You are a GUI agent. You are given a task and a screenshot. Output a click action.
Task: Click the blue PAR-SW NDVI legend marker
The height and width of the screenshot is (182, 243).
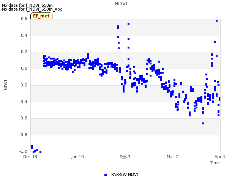click(106, 175)
